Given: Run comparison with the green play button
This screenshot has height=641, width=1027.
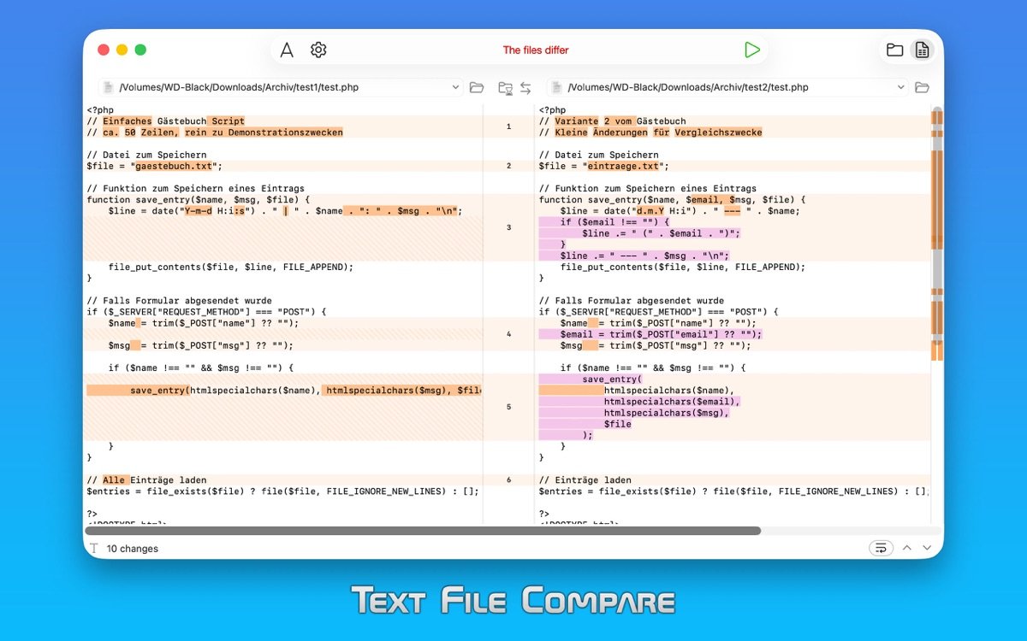Looking at the screenshot, I should pos(751,50).
